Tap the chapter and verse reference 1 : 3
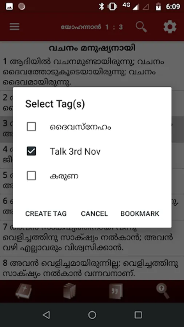The image size is (184, 327). (114, 27)
